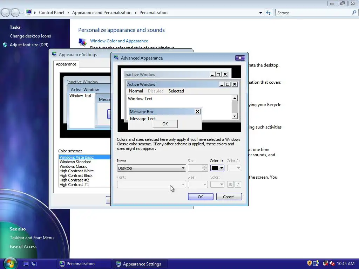Click the item Size spinner field
This screenshot has height=269, width=359.
(198, 168)
